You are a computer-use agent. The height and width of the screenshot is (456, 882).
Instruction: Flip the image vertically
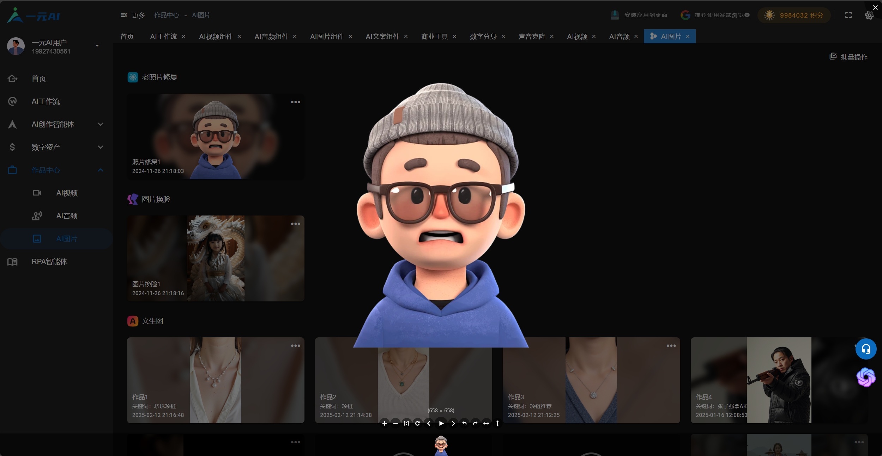point(497,423)
